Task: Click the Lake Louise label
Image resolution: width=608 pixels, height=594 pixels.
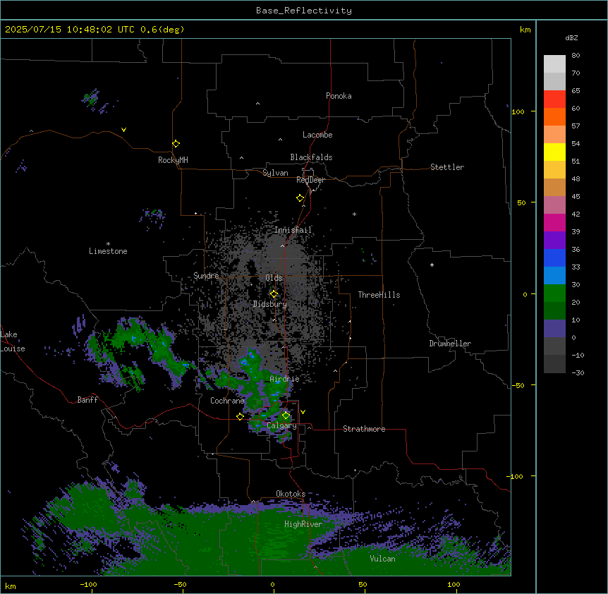Action: [x=13, y=341]
